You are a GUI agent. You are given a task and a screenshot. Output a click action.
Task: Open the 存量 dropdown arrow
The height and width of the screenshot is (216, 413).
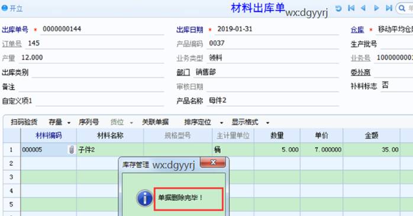tap(69, 123)
